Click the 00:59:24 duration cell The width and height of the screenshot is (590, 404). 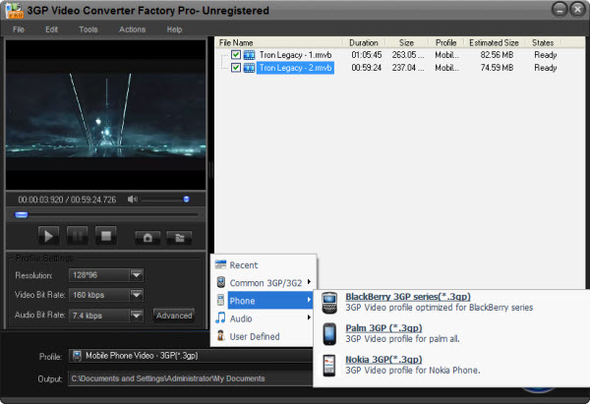366,68
